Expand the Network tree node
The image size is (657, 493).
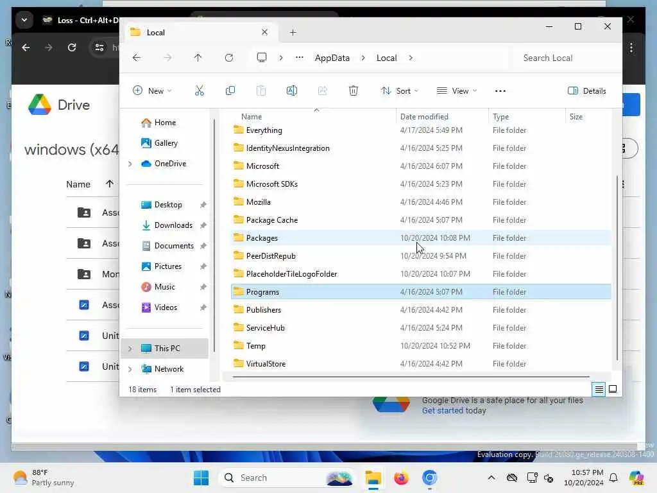[x=130, y=369]
